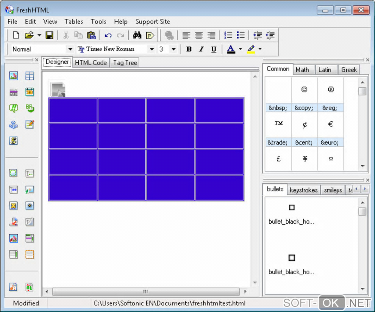Insert the &copy; copyright symbol
Image resolution: width=375 pixels, height=312 pixels.
tap(304, 90)
